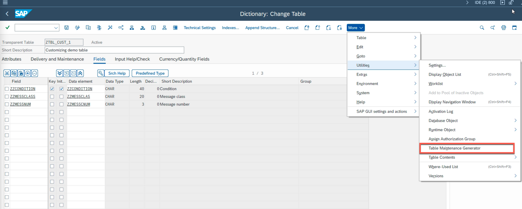The image size is (522, 209).
Task: Expand the Database Object submenu
Action: (x=470, y=121)
